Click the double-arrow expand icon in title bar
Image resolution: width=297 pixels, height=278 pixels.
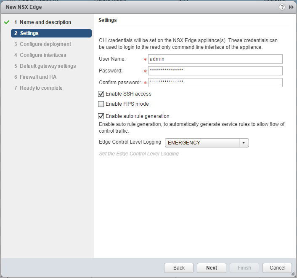[291, 7]
